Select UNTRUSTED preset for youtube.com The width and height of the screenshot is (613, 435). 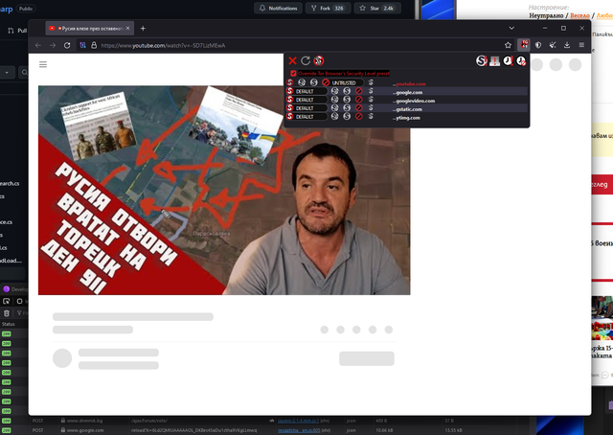tap(344, 83)
